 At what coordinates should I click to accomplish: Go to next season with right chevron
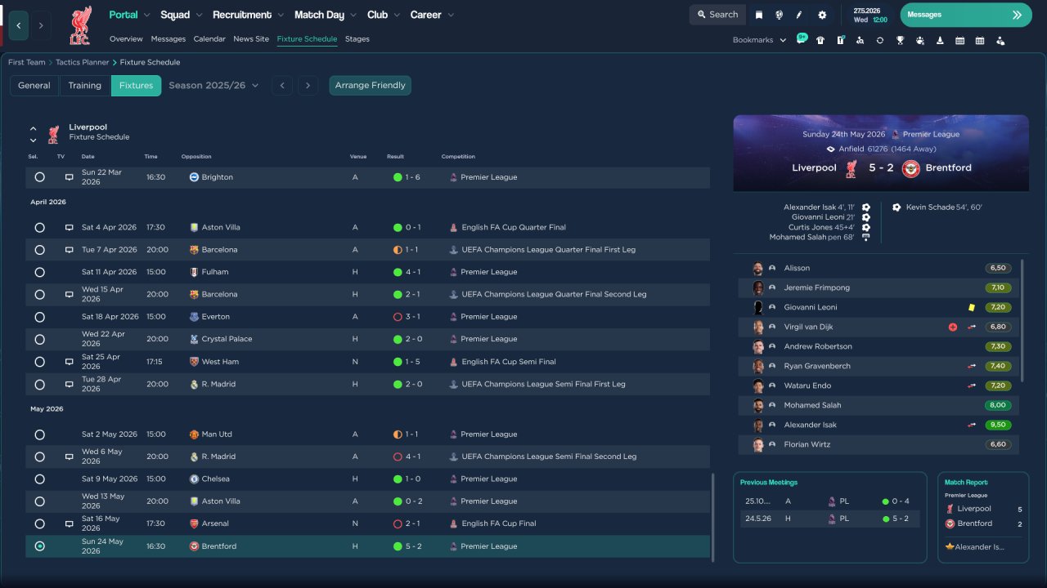(x=308, y=86)
